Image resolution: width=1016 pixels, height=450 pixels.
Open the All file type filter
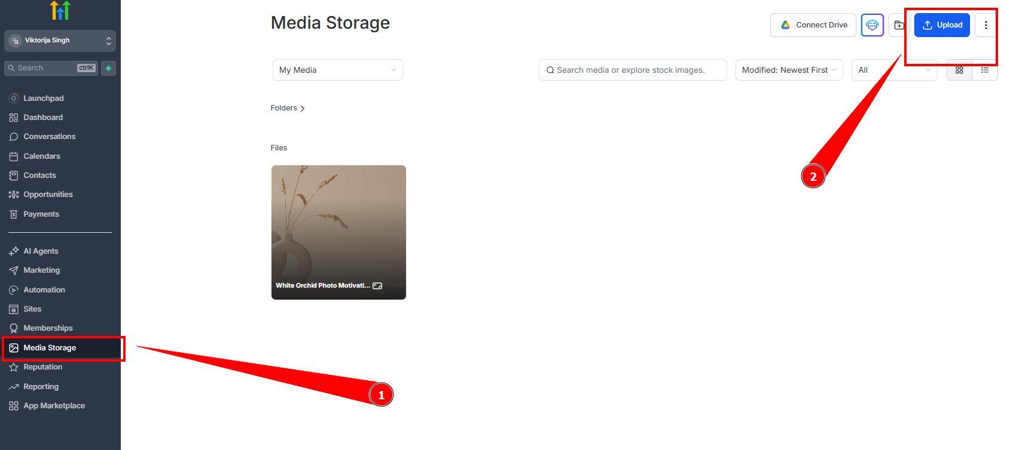[894, 70]
